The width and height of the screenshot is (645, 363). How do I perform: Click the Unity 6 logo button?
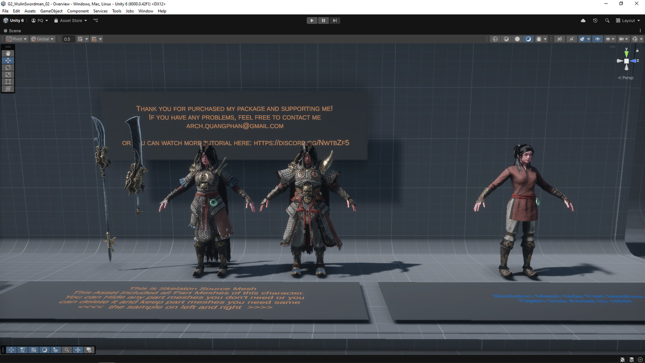(14, 21)
